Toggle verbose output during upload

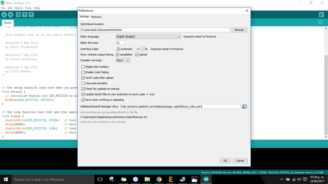137,55
